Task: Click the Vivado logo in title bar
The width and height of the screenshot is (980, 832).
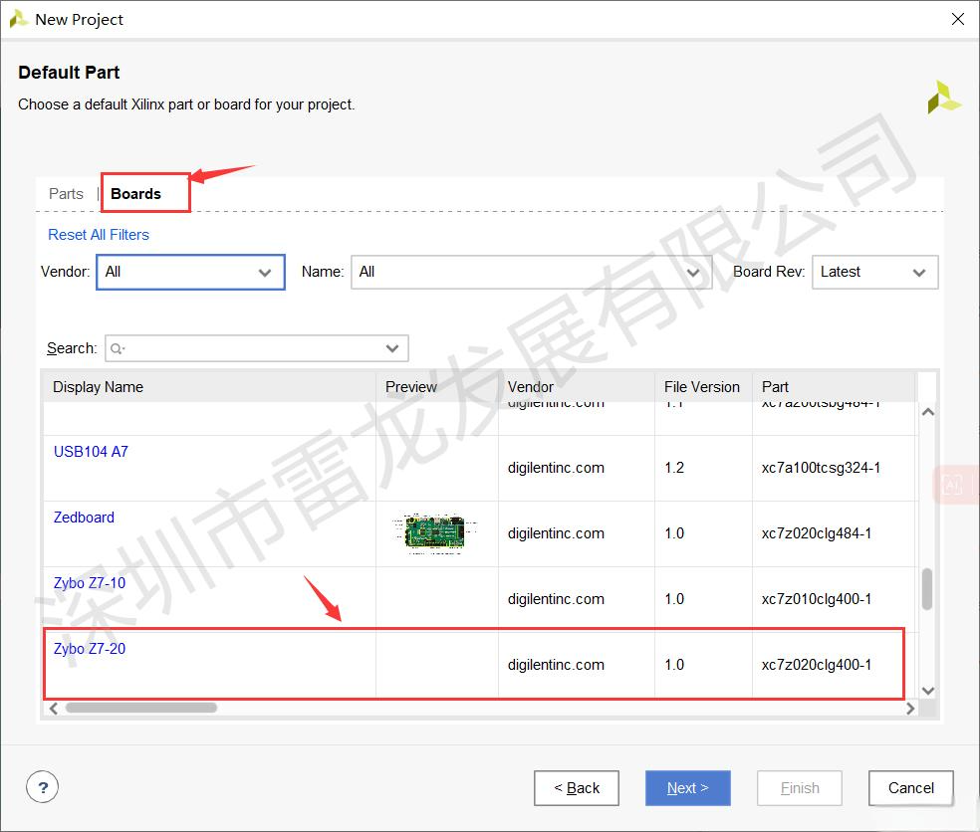Action: pos(19,19)
